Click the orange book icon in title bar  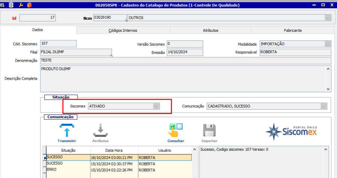pyautogui.click(x=30, y=5)
